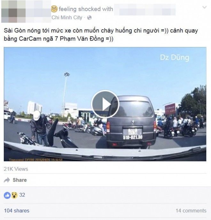View the 14 comments
This screenshot has width=211, height=220.
pos(191,211)
